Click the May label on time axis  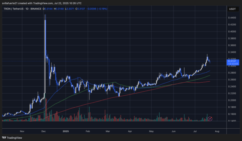(152, 131)
